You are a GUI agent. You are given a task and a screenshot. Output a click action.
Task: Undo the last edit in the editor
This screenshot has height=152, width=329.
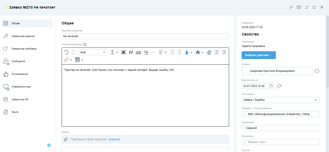click(66, 52)
